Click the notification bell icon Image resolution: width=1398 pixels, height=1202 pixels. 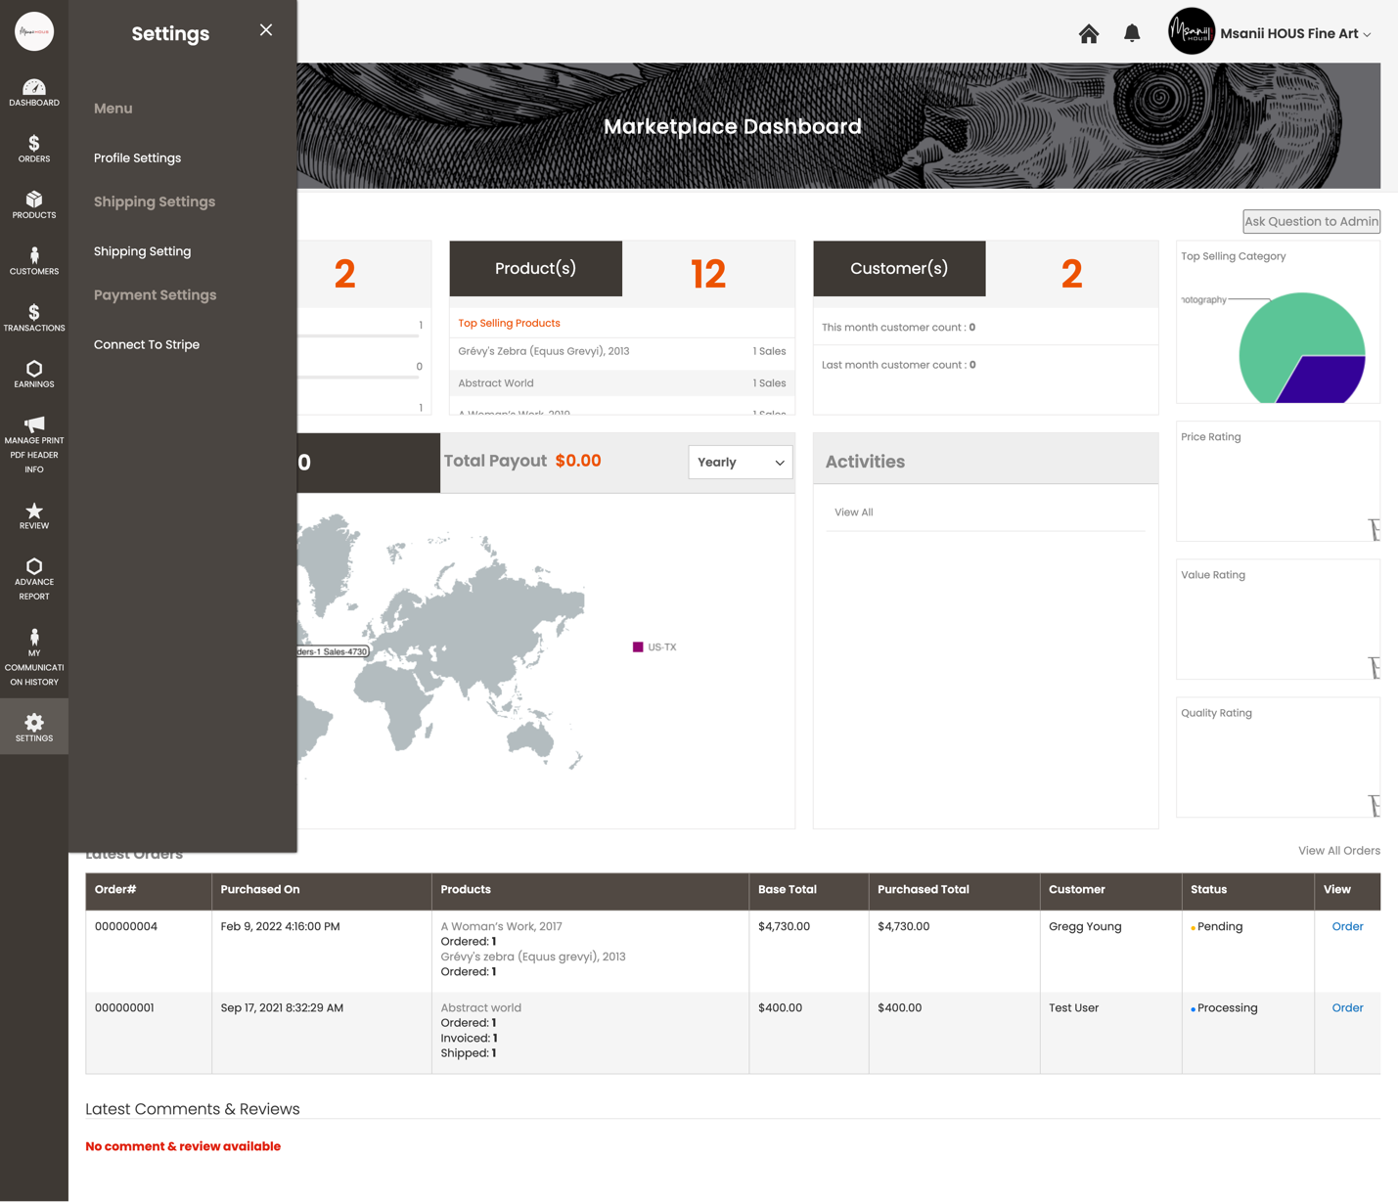(1132, 33)
